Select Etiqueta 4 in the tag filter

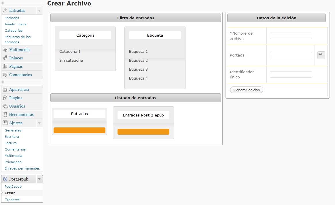(x=138, y=78)
